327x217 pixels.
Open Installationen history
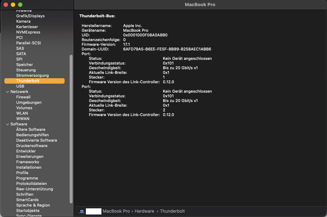[29, 168]
